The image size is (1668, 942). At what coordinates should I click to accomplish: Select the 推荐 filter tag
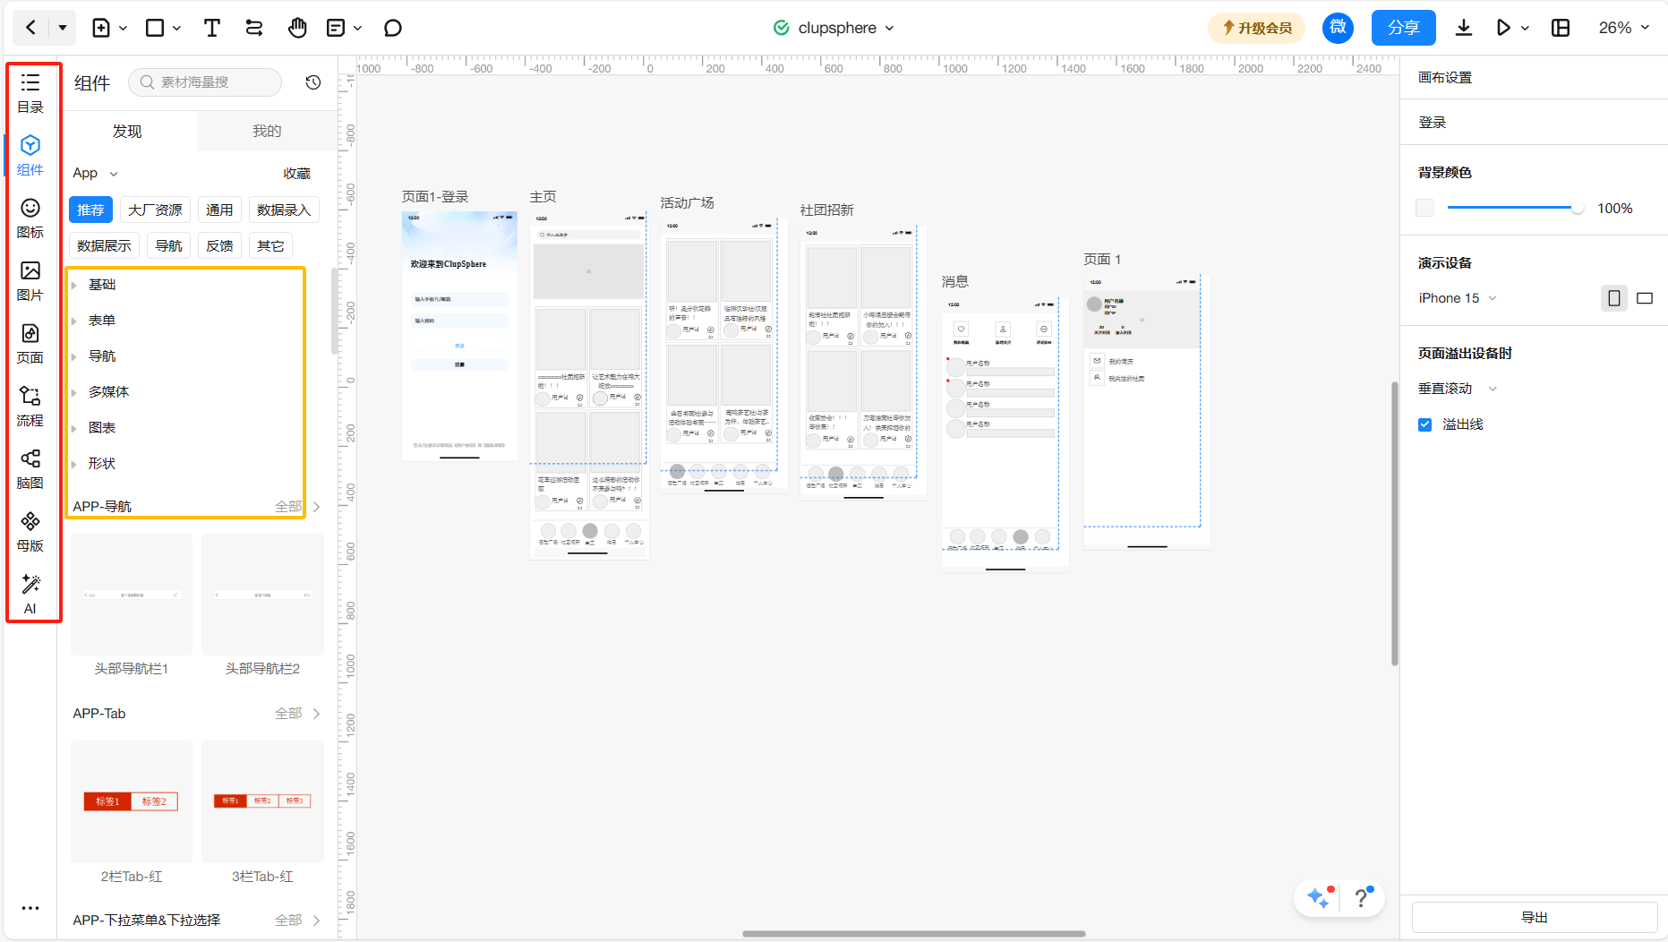tap(90, 210)
